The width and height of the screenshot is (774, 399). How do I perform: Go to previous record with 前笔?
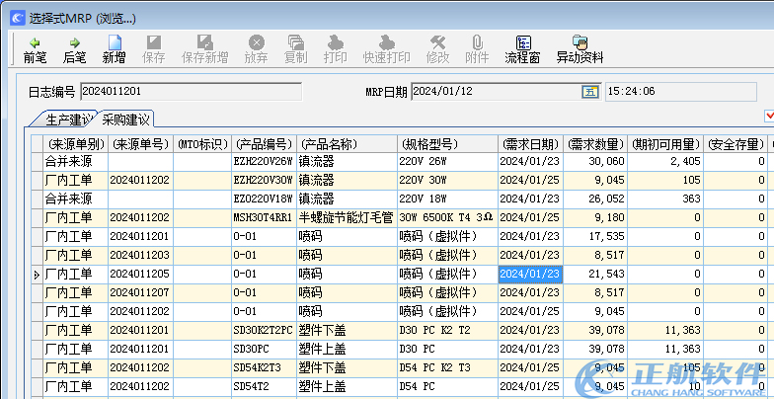point(35,48)
